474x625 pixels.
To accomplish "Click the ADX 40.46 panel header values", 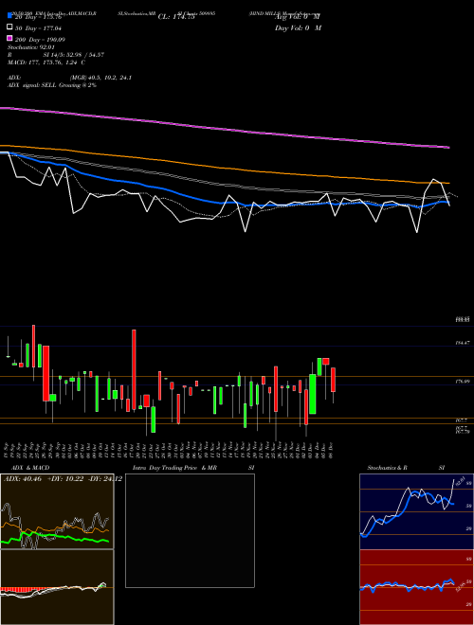I will pos(63,478).
